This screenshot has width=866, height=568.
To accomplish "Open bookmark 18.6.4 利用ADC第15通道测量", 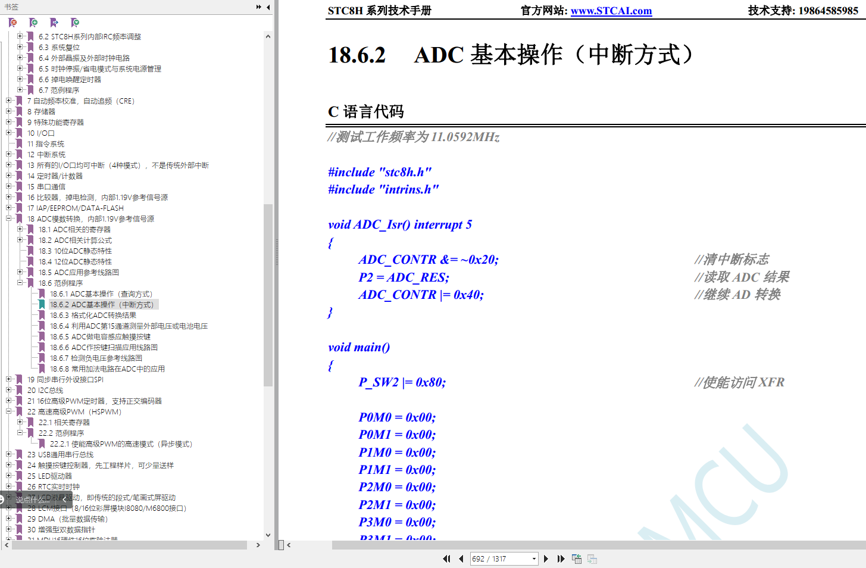I will click(x=129, y=326).
